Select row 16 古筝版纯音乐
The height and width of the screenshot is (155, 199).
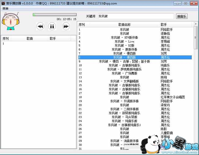(x=135, y=89)
